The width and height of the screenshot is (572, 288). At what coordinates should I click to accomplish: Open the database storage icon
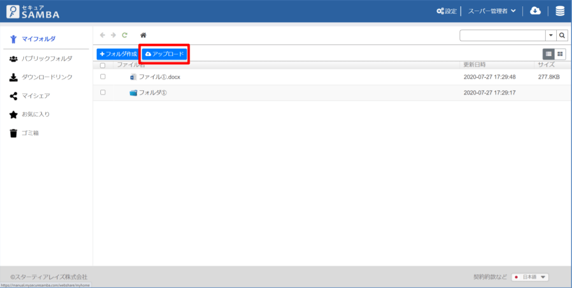click(560, 11)
